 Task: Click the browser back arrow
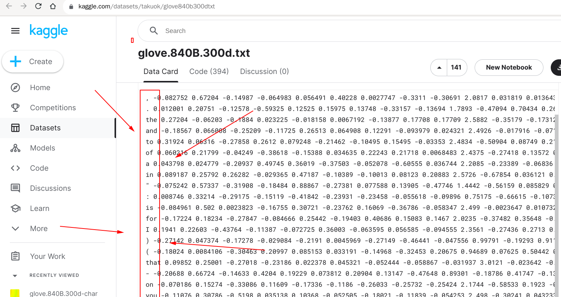tap(9, 6)
